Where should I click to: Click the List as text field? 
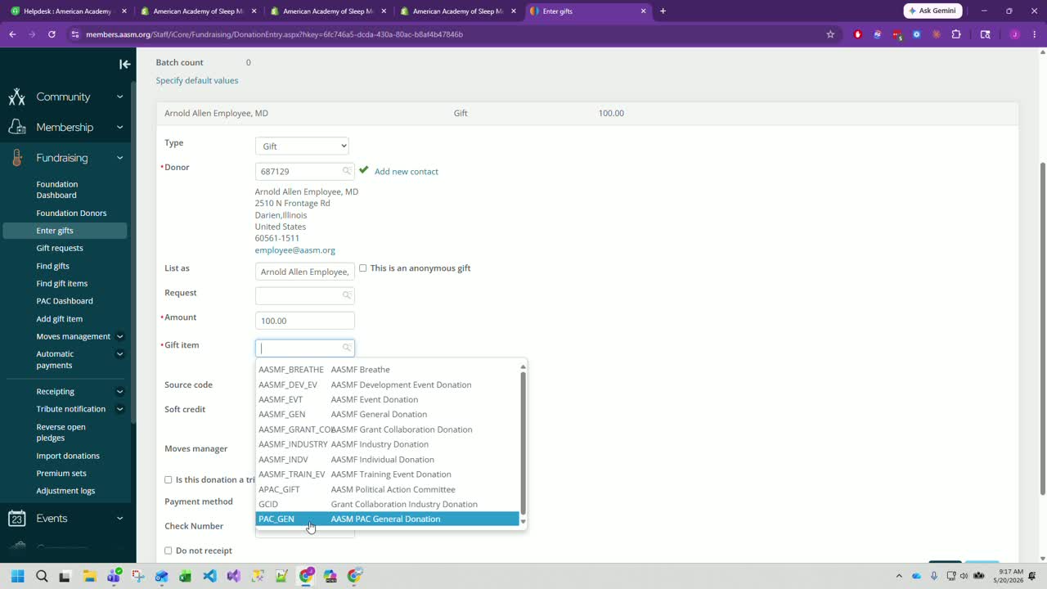tap(305, 272)
